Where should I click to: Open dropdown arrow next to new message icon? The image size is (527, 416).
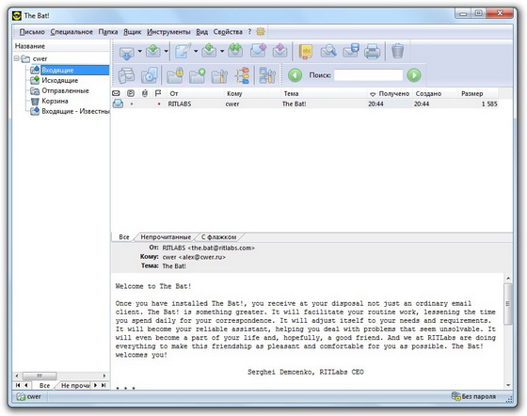(196, 52)
